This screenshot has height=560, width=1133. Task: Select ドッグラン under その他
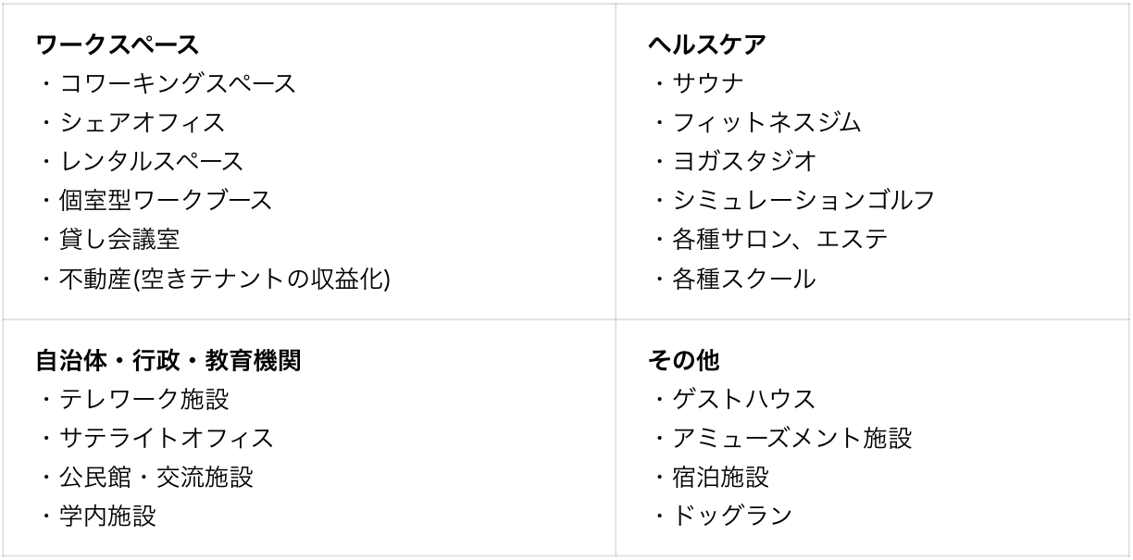click(x=731, y=516)
